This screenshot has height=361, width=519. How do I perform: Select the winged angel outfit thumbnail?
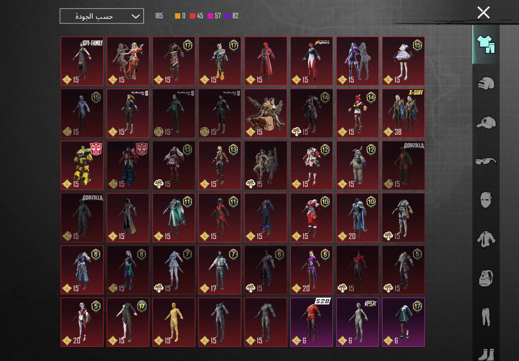(x=266, y=113)
